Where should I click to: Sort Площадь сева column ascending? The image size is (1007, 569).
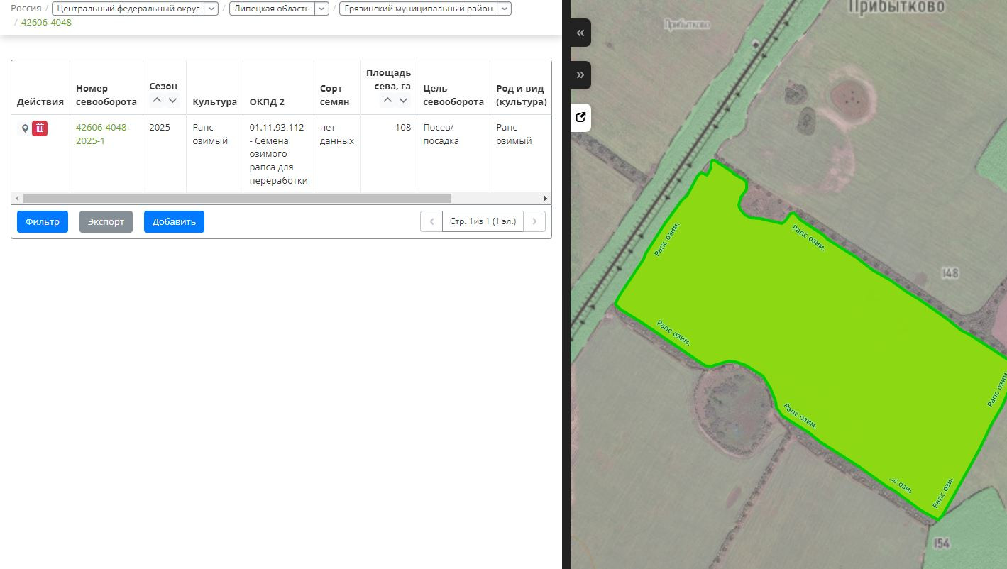(x=387, y=101)
